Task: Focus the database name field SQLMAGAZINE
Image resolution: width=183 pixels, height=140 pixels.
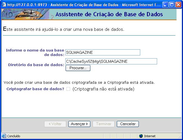Action: click(x=103, y=52)
